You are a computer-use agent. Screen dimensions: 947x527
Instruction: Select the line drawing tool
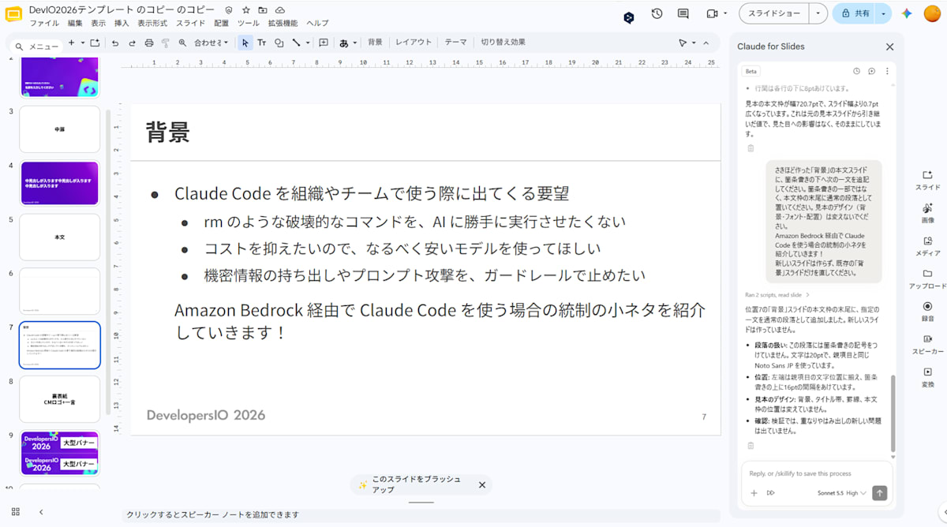pyautogui.click(x=296, y=43)
